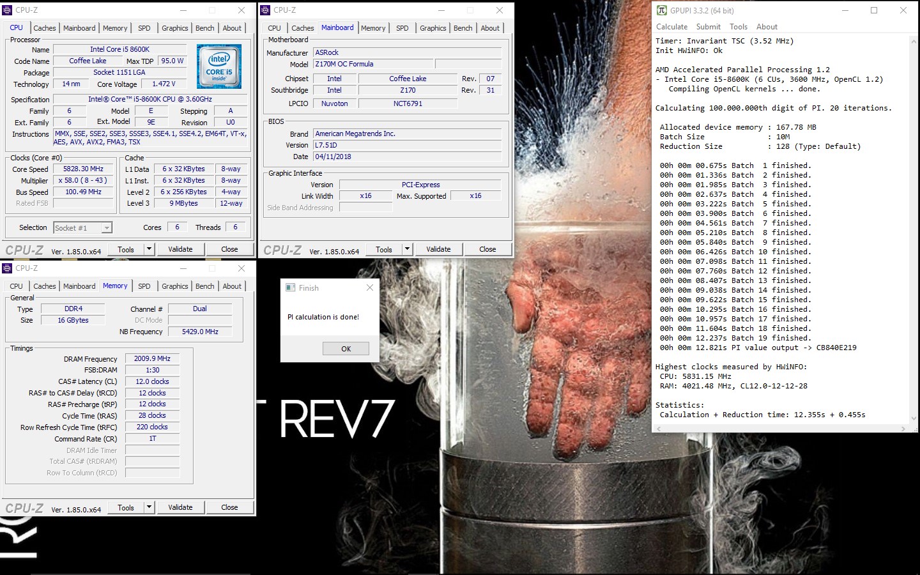Open the Tools menu in GPUPI
The width and height of the screenshot is (920, 575).
pyautogui.click(x=739, y=27)
